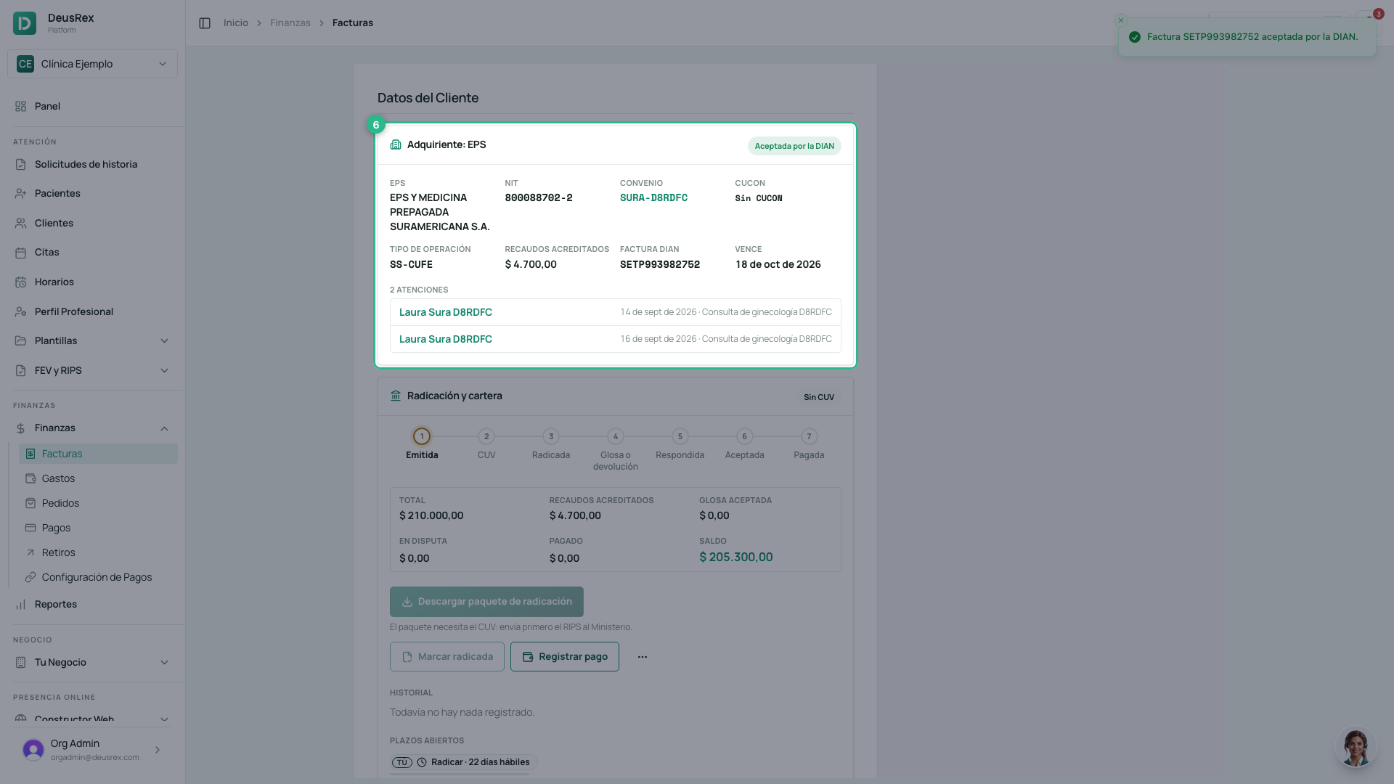Image resolution: width=1394 pixels, height=784 pixels.
Task: Go to Finanzas breadcrumb
Action: (x=290, y=23)
